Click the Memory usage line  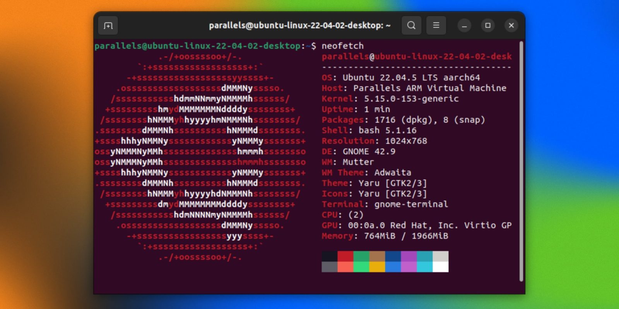coord(385,236)
